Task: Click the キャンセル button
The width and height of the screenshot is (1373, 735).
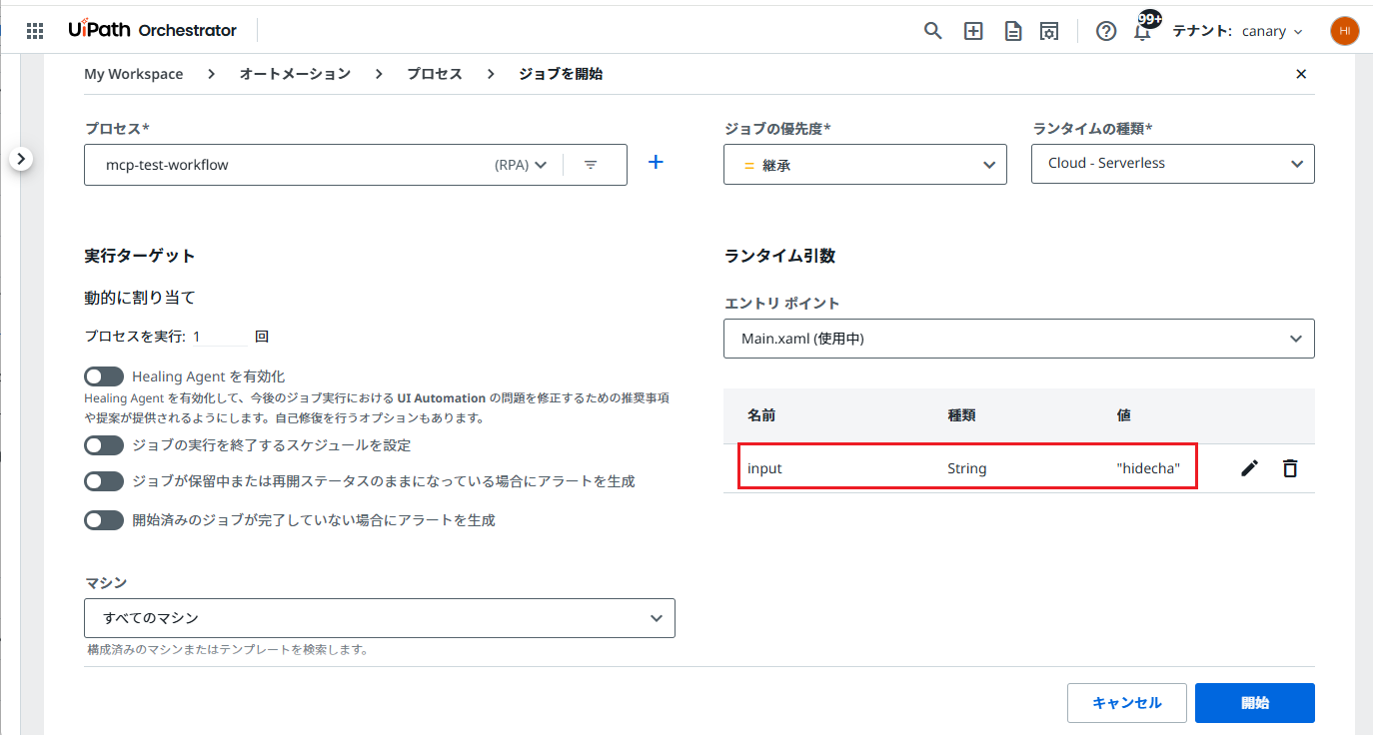Action: click(x=1127, y=703)
